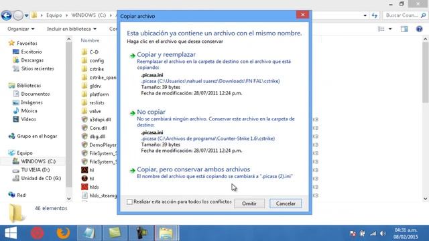Click Equipo in the address breadcrumb

pos(54,15)
